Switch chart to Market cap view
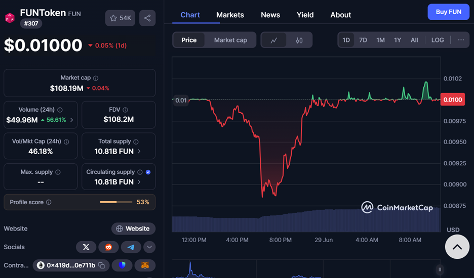 tap(230, 40)
